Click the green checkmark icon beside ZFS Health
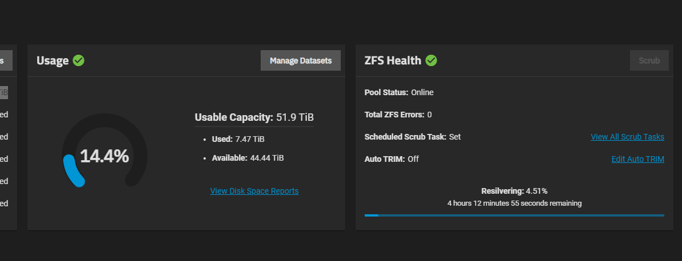Image resolution: width=682 pixels, height=261 pixels. point(431,60)
